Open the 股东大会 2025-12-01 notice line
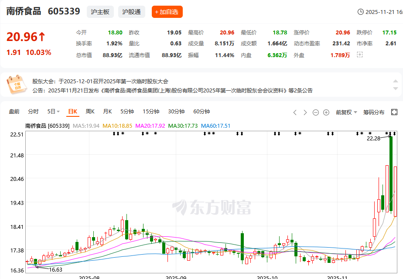This screenshot has width=403, height=279. (x=100, y=82)
